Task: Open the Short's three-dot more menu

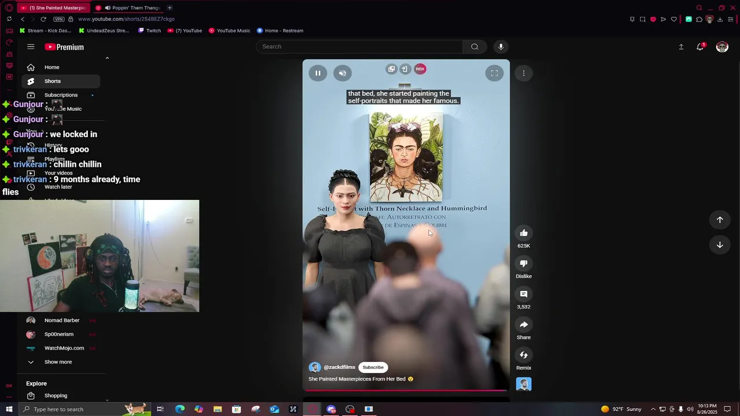Action: point(524,73)
